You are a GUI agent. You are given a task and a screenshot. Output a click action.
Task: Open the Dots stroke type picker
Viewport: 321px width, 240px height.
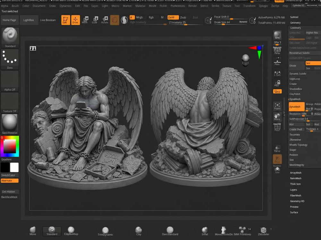(x=10, y=59)
